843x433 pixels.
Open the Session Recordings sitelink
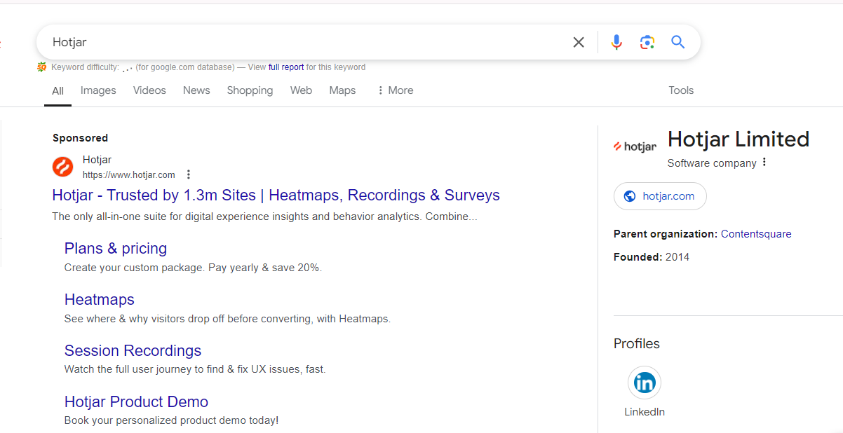click(x=133, y=351)
